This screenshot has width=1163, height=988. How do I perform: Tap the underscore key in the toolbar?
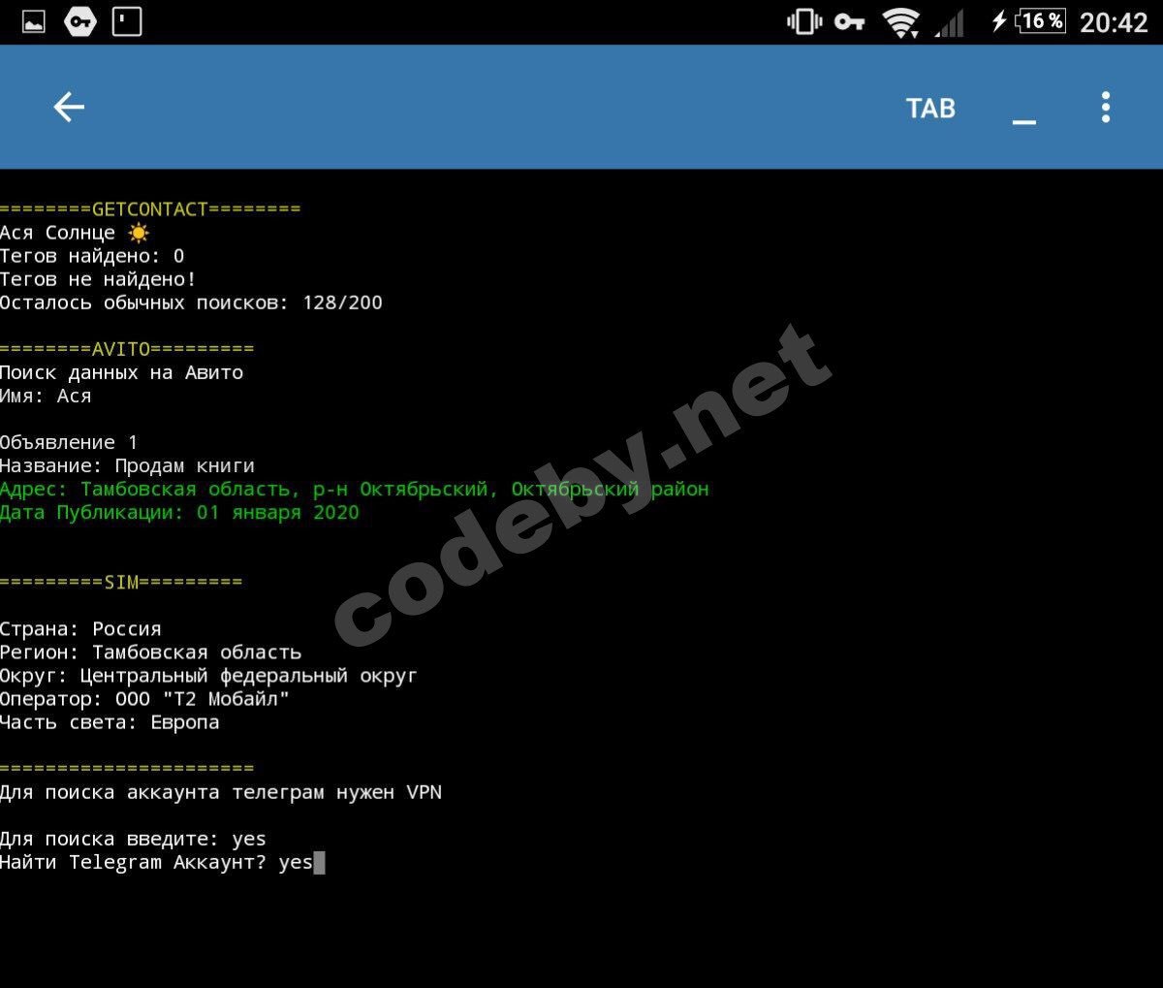pyautogui.click(x=1024, y=122)
